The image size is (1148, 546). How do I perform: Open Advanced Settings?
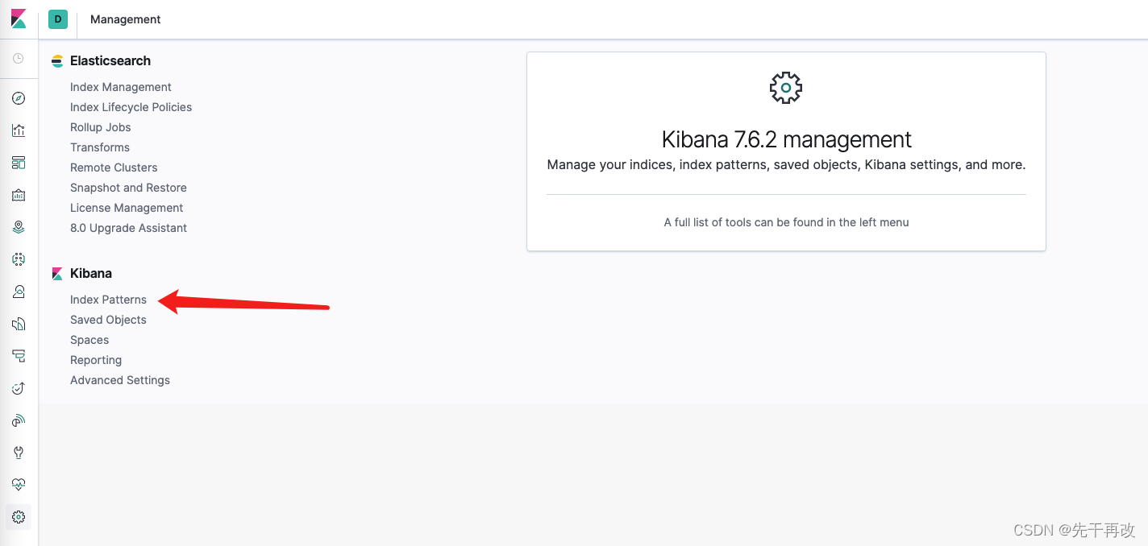(x=120, y=380)
